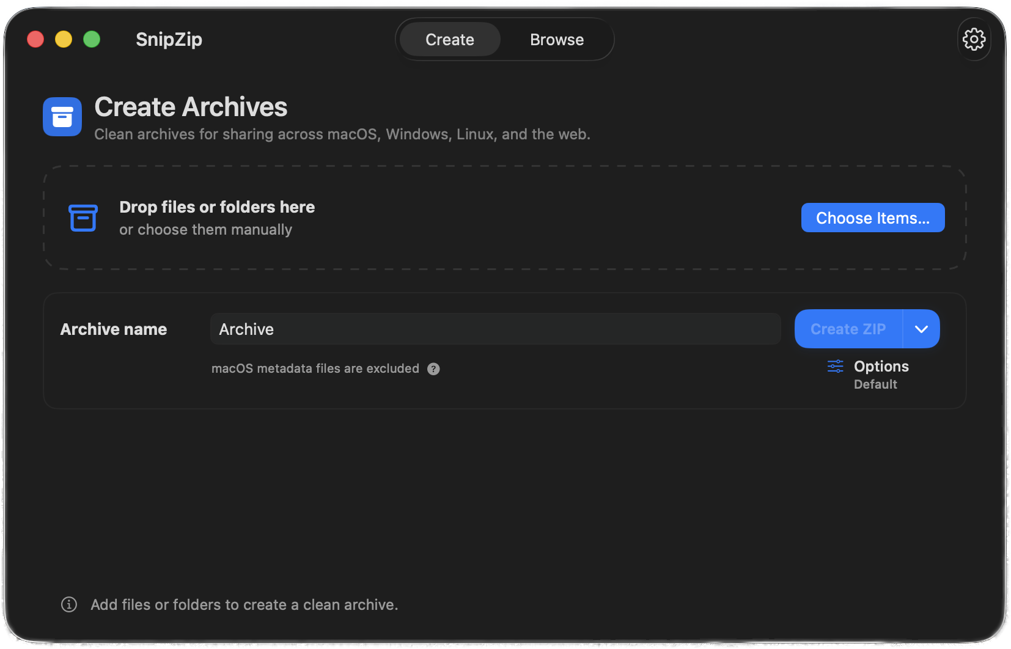Switch to the Create tab
1011x649 pixels.
click(x=450, y=40)
